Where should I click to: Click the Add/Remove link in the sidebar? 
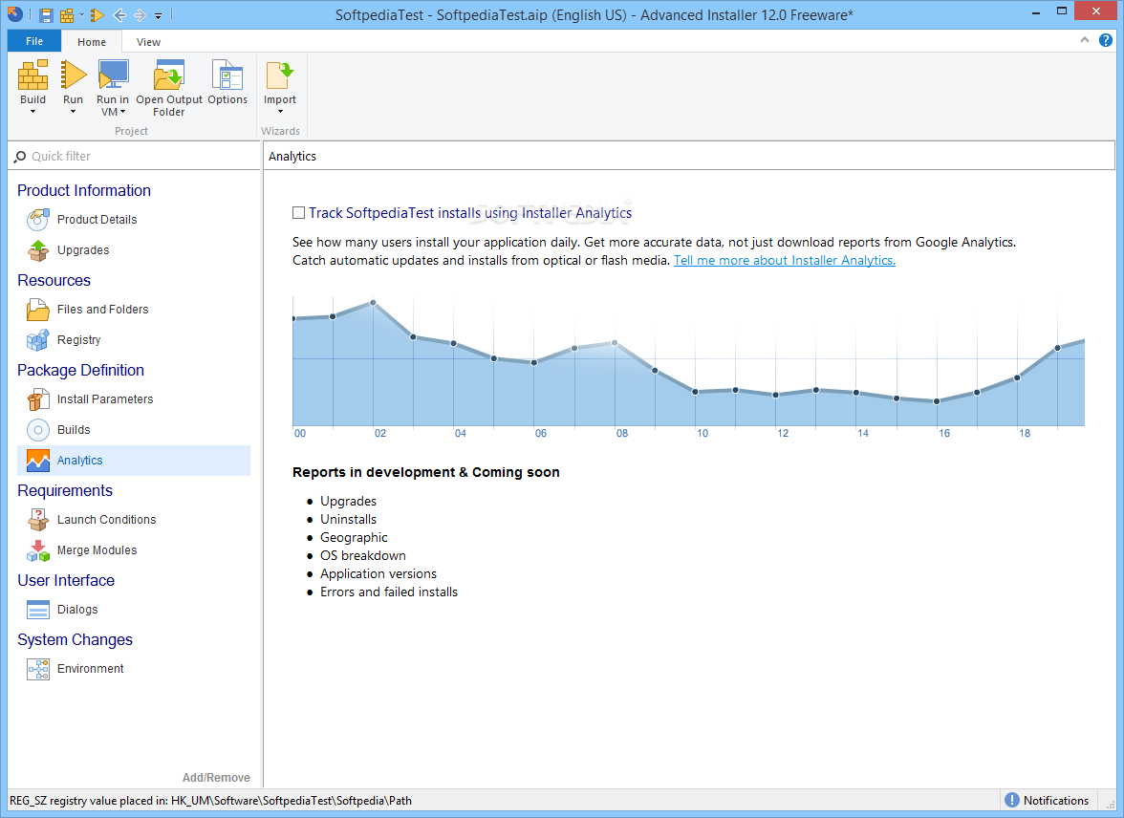(216, 777)
